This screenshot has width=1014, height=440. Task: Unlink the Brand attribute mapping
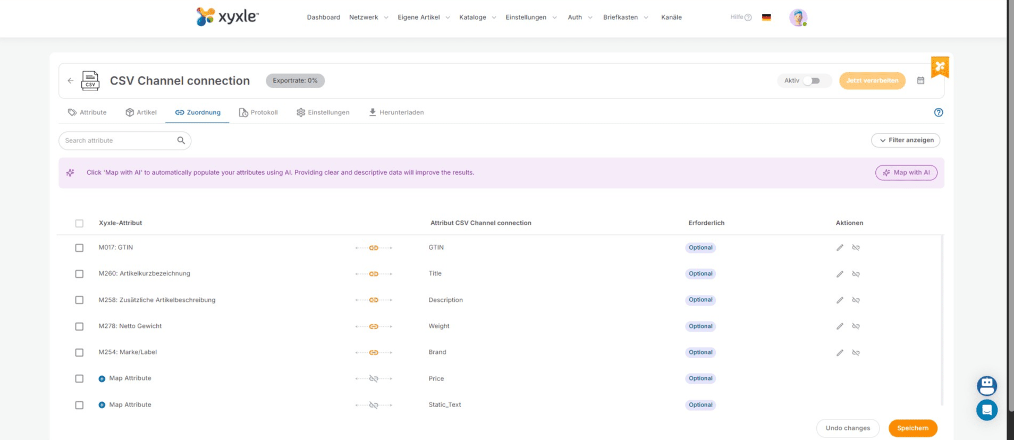[856, 353]
